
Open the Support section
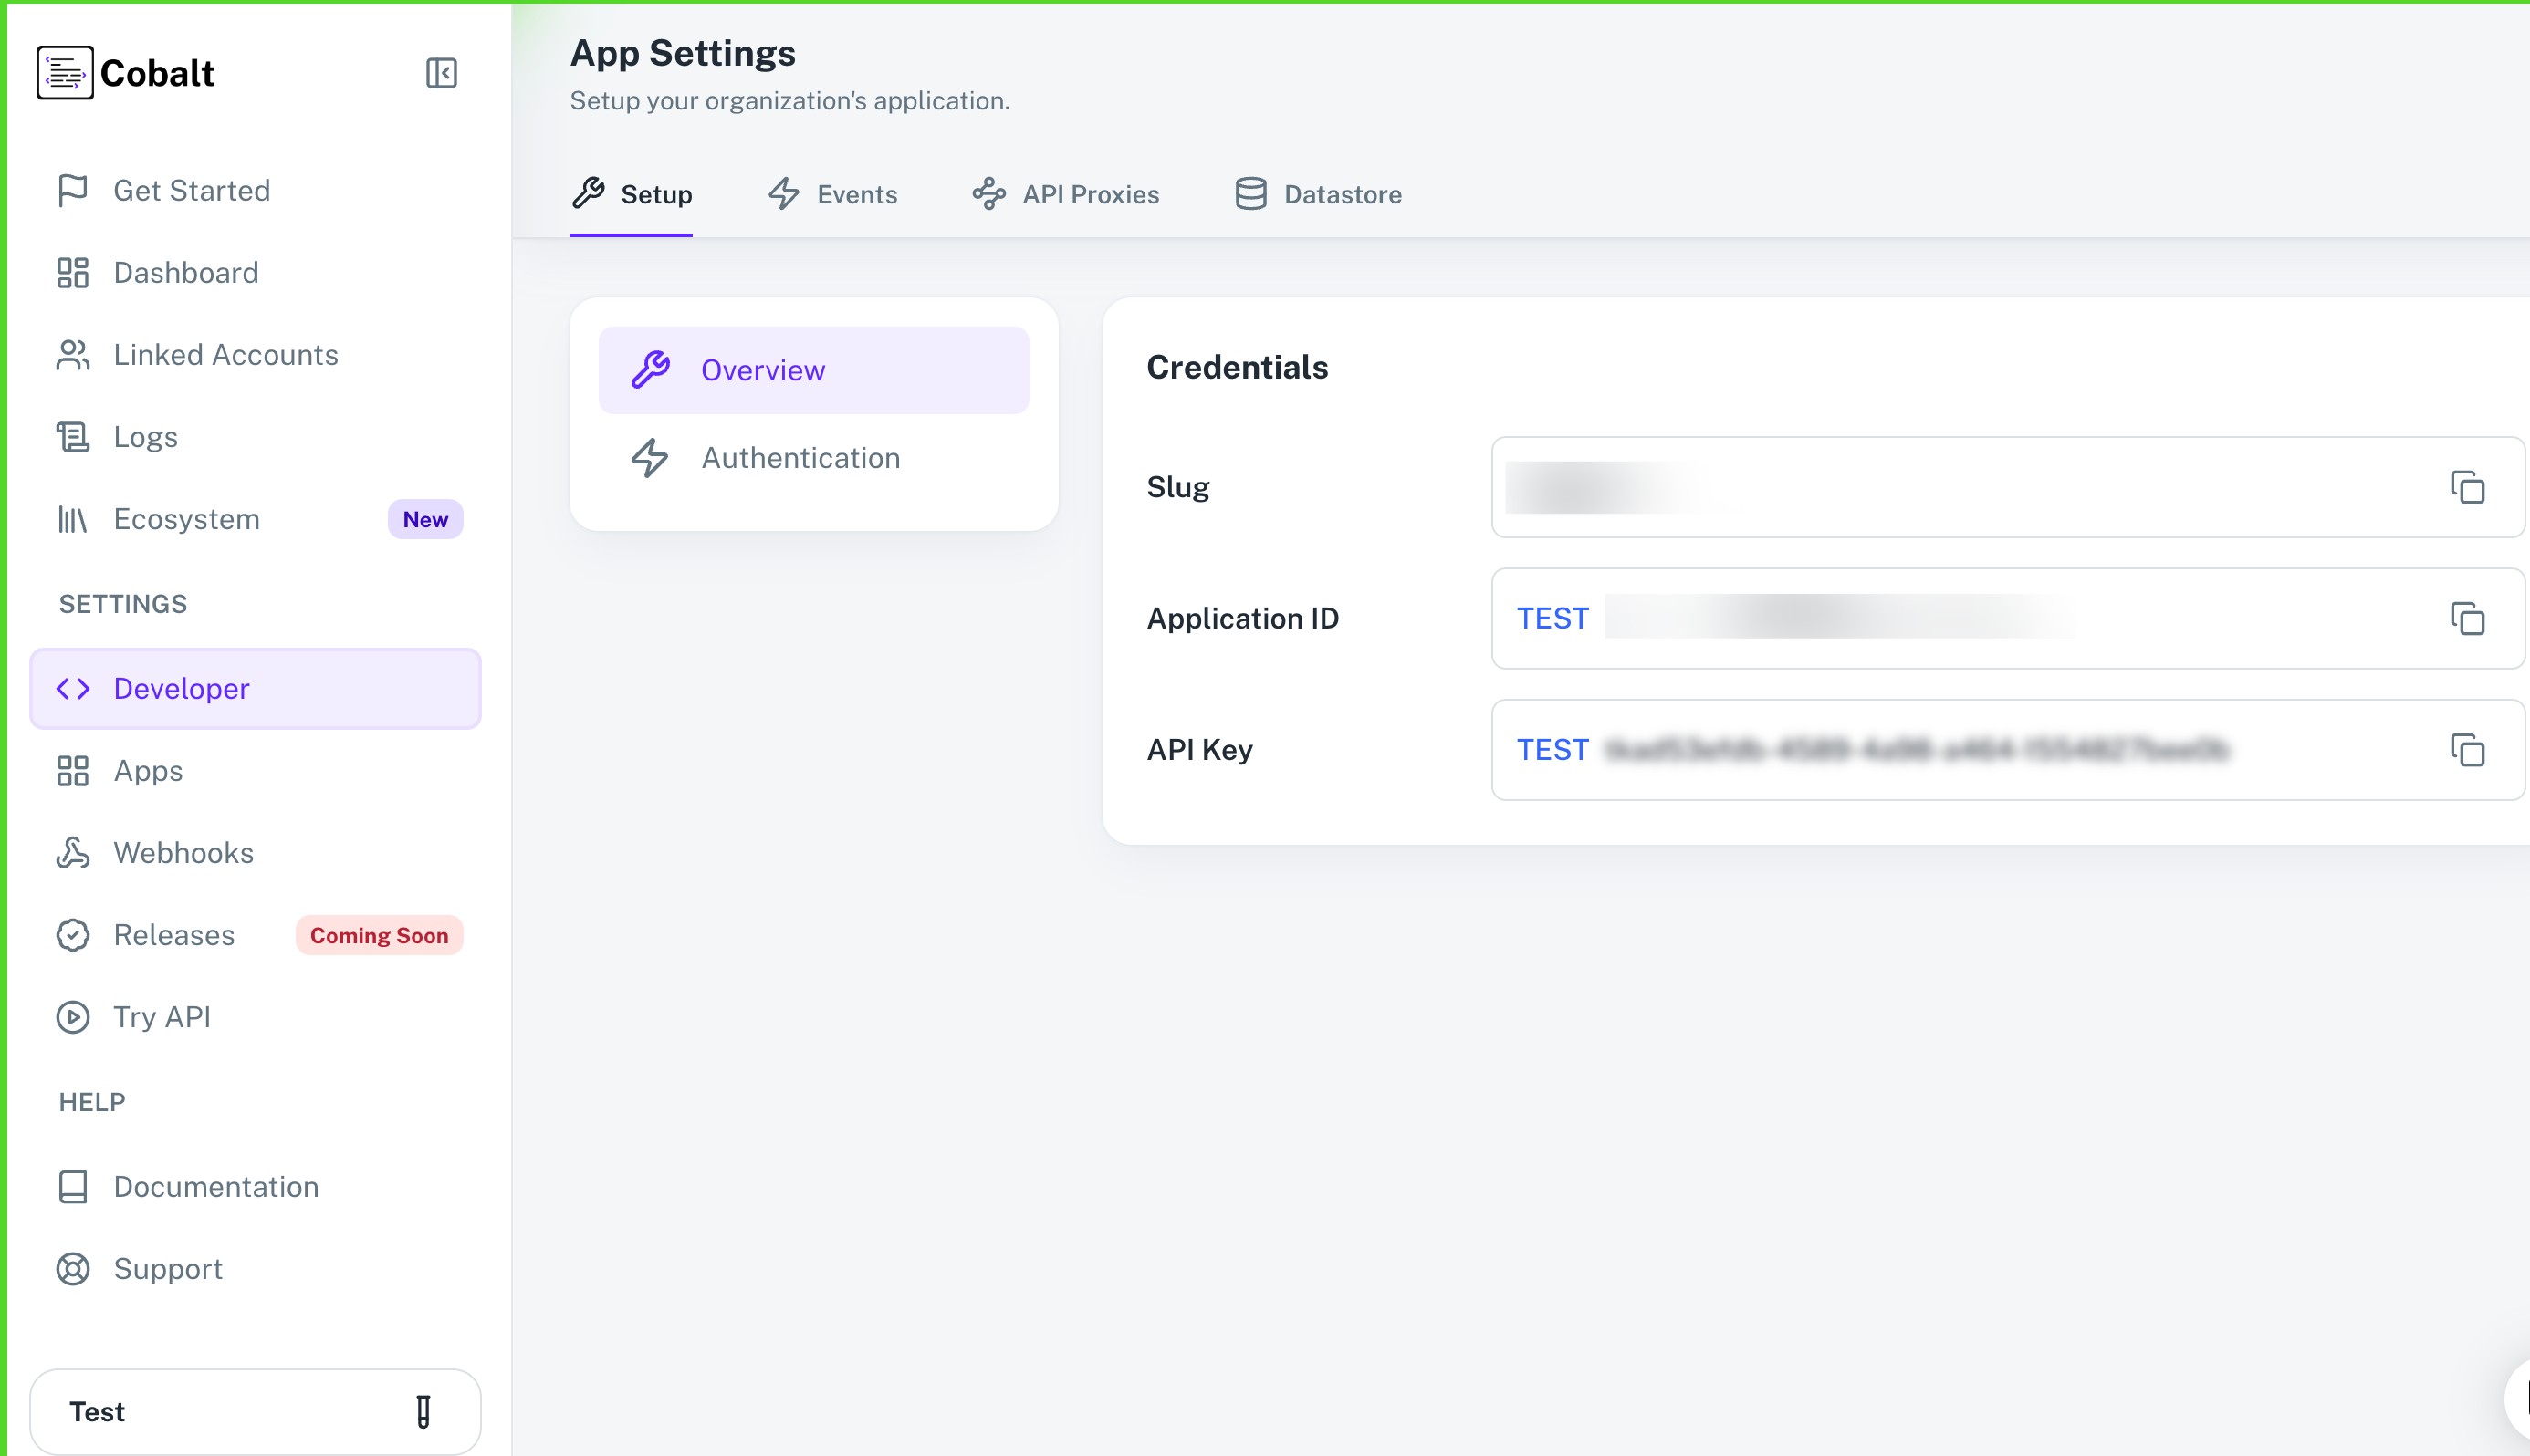168,1268
